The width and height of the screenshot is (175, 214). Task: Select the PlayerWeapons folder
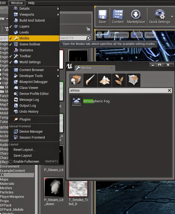point(12,197)
